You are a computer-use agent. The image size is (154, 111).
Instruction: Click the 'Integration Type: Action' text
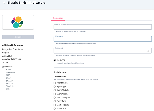13,49
